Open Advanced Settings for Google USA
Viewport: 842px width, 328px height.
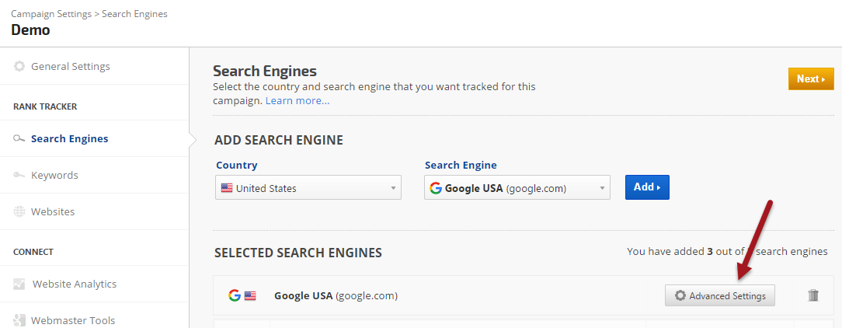(x=719, y=295)
